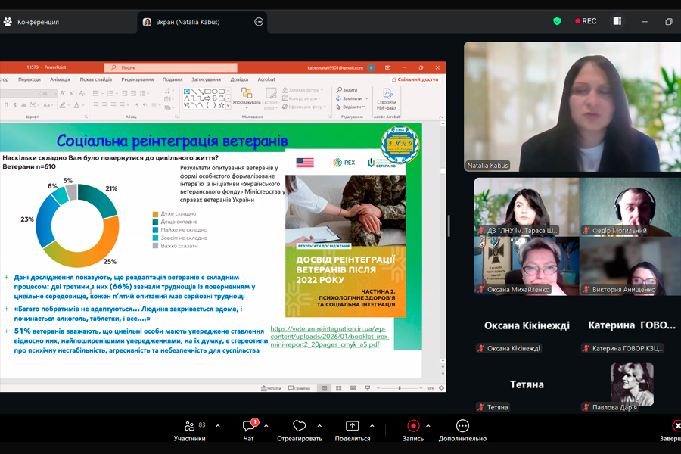Toggle text shadow S button
Screen dimensions: 681x454
15,104
